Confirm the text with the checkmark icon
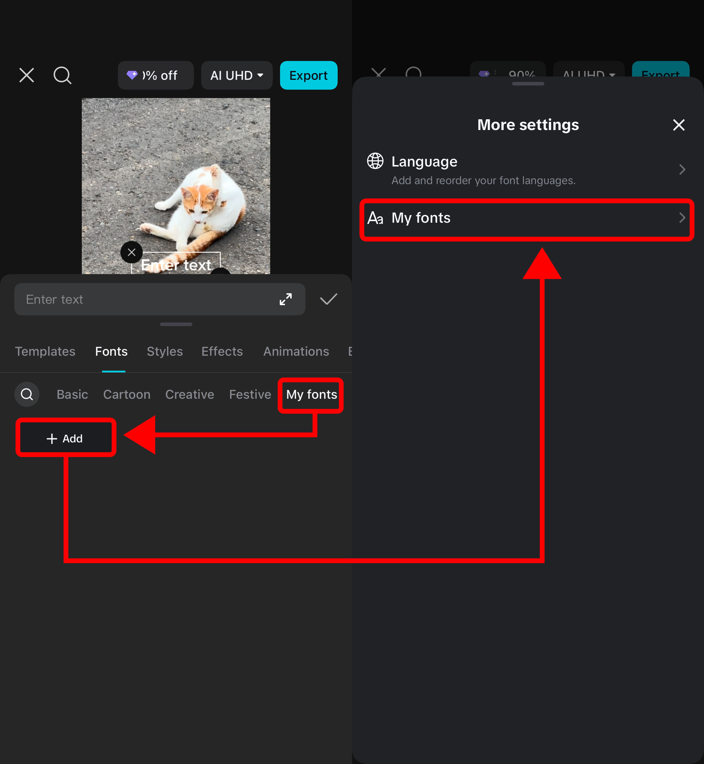Image resolution: width=704 pixels, height=764 pixels. [328, 299]
